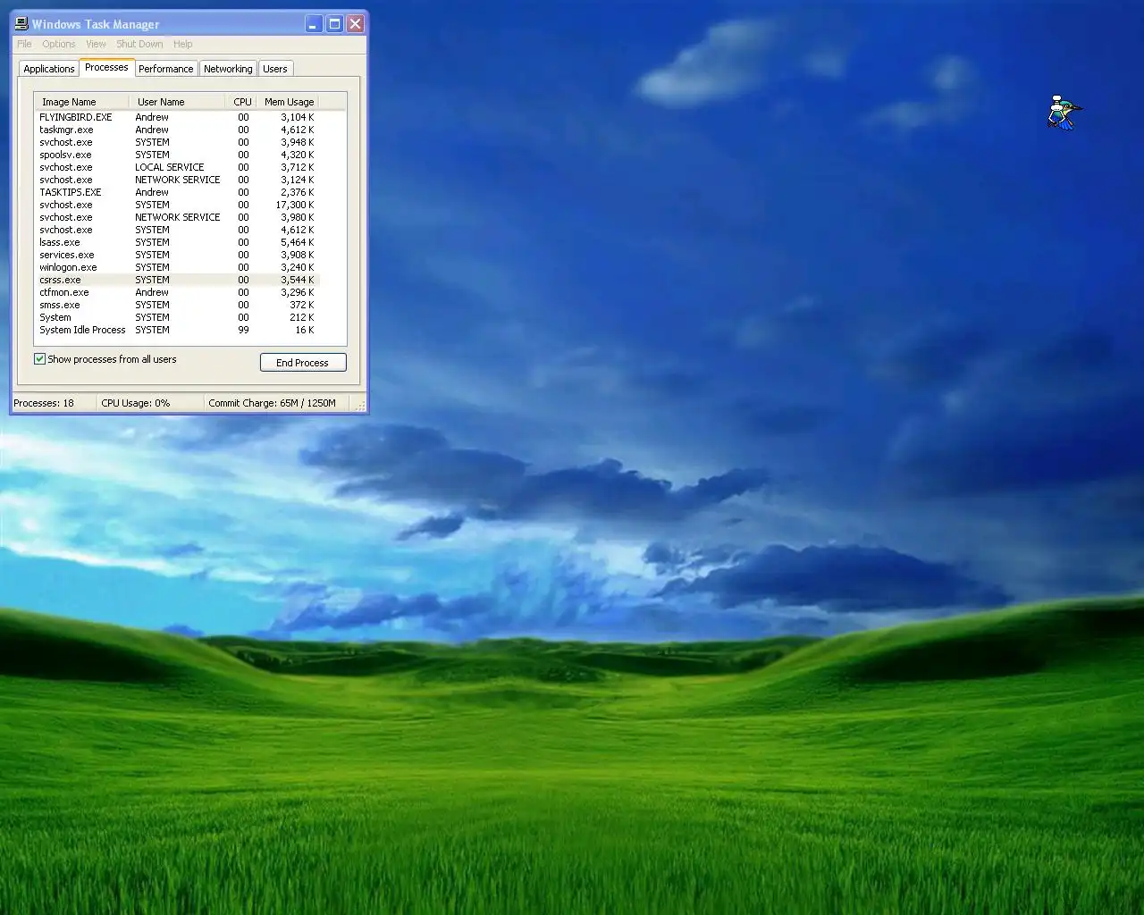Sort by Image Name column header

pos(81,102)
